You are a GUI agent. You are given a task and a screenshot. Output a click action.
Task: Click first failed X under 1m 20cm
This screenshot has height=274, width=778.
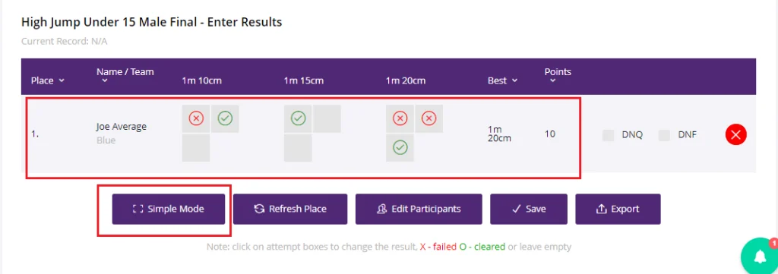400,118
